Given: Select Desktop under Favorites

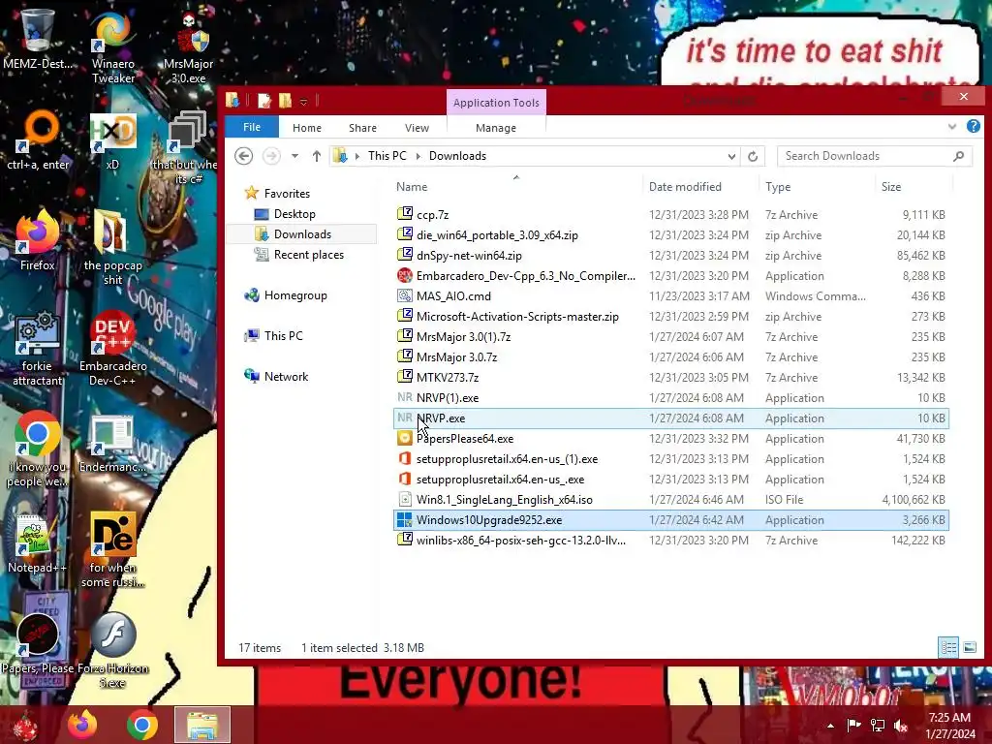Looking at the screenshot, I should pyautogui.click(x=294, y=214).
